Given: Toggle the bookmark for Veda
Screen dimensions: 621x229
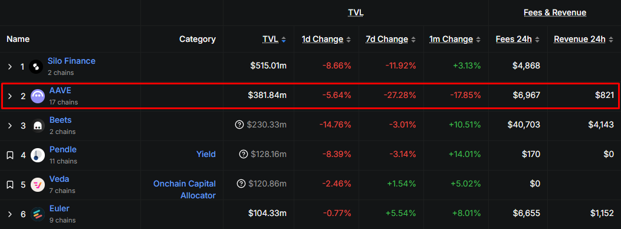Looking at the screenshot, I should pos(10,185).
